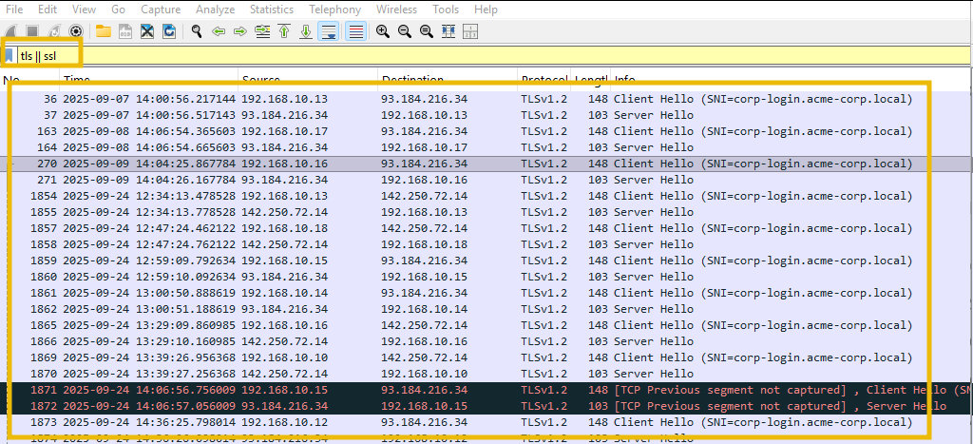Image resolution: width=973 pixels, height=444 pixels.
Task: Open the Capture menu
Action: 161,10
